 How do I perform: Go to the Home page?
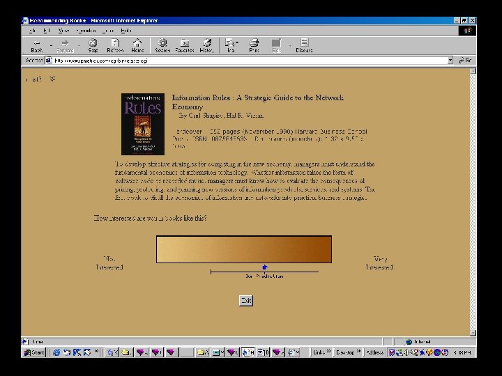tap(137, 46)
